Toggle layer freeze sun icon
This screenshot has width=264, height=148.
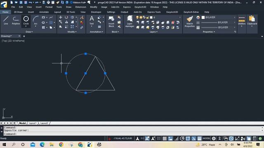(141, 17)
